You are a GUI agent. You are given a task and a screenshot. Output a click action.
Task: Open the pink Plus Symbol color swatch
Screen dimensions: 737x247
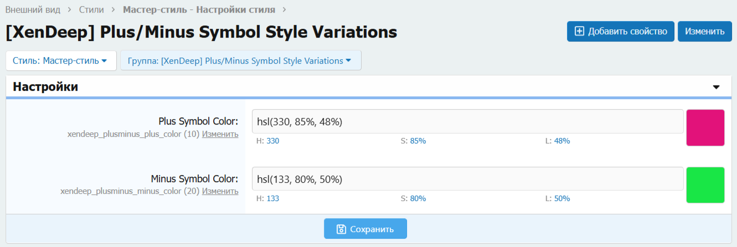tap(705, 128)
